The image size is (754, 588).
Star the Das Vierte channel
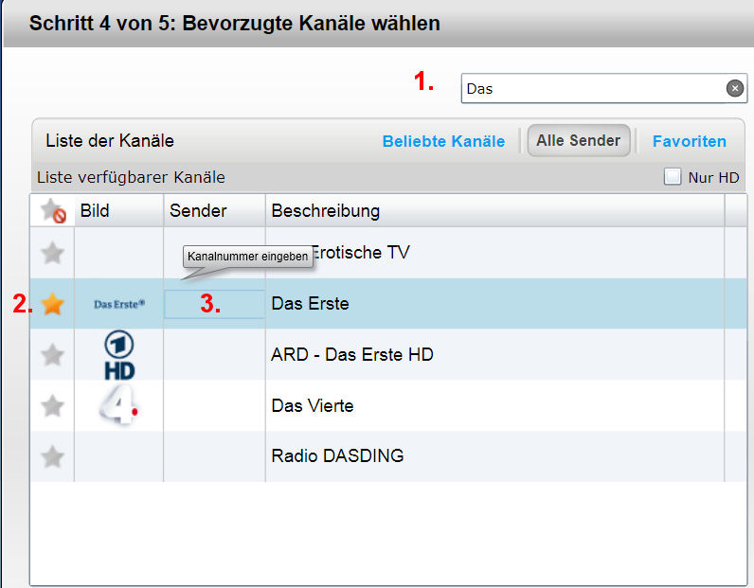(x=53, y=406)
